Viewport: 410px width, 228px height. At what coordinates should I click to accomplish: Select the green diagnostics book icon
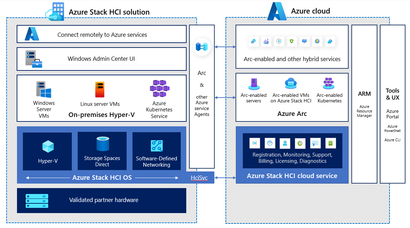point(330,143)
